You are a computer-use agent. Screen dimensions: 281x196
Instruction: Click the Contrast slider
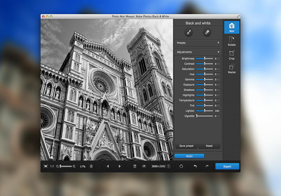click(204, 64)
